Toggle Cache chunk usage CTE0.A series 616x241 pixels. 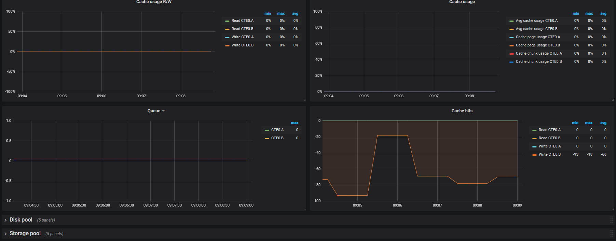tap(539, 54)
